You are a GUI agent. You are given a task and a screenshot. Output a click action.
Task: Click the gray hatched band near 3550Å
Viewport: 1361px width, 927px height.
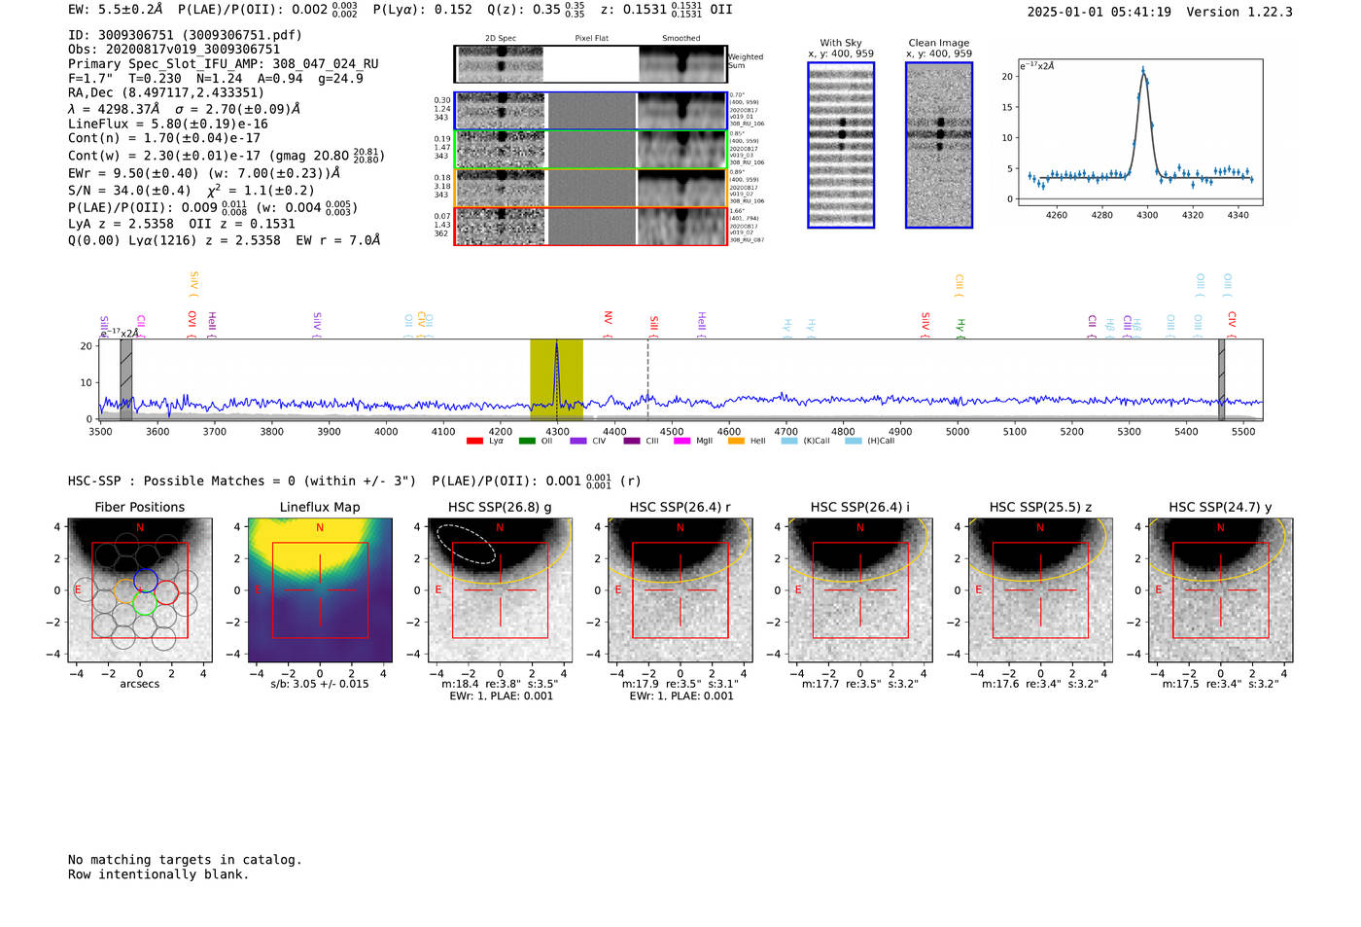tap(125, 379)
